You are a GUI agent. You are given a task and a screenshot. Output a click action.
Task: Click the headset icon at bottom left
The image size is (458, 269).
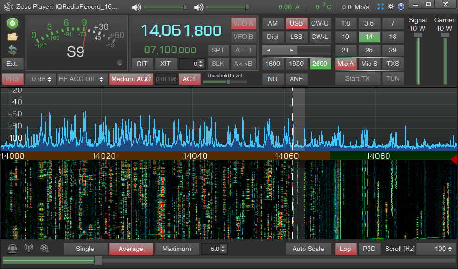pyautogui.click(x=13, y=249)
